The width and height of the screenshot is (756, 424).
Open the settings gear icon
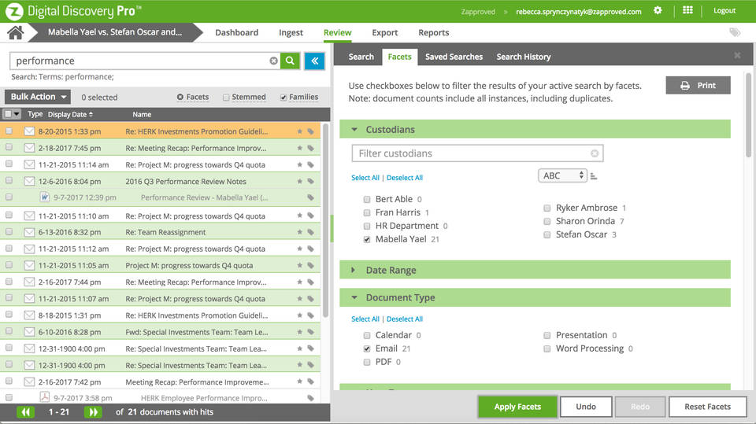[658, 11]
